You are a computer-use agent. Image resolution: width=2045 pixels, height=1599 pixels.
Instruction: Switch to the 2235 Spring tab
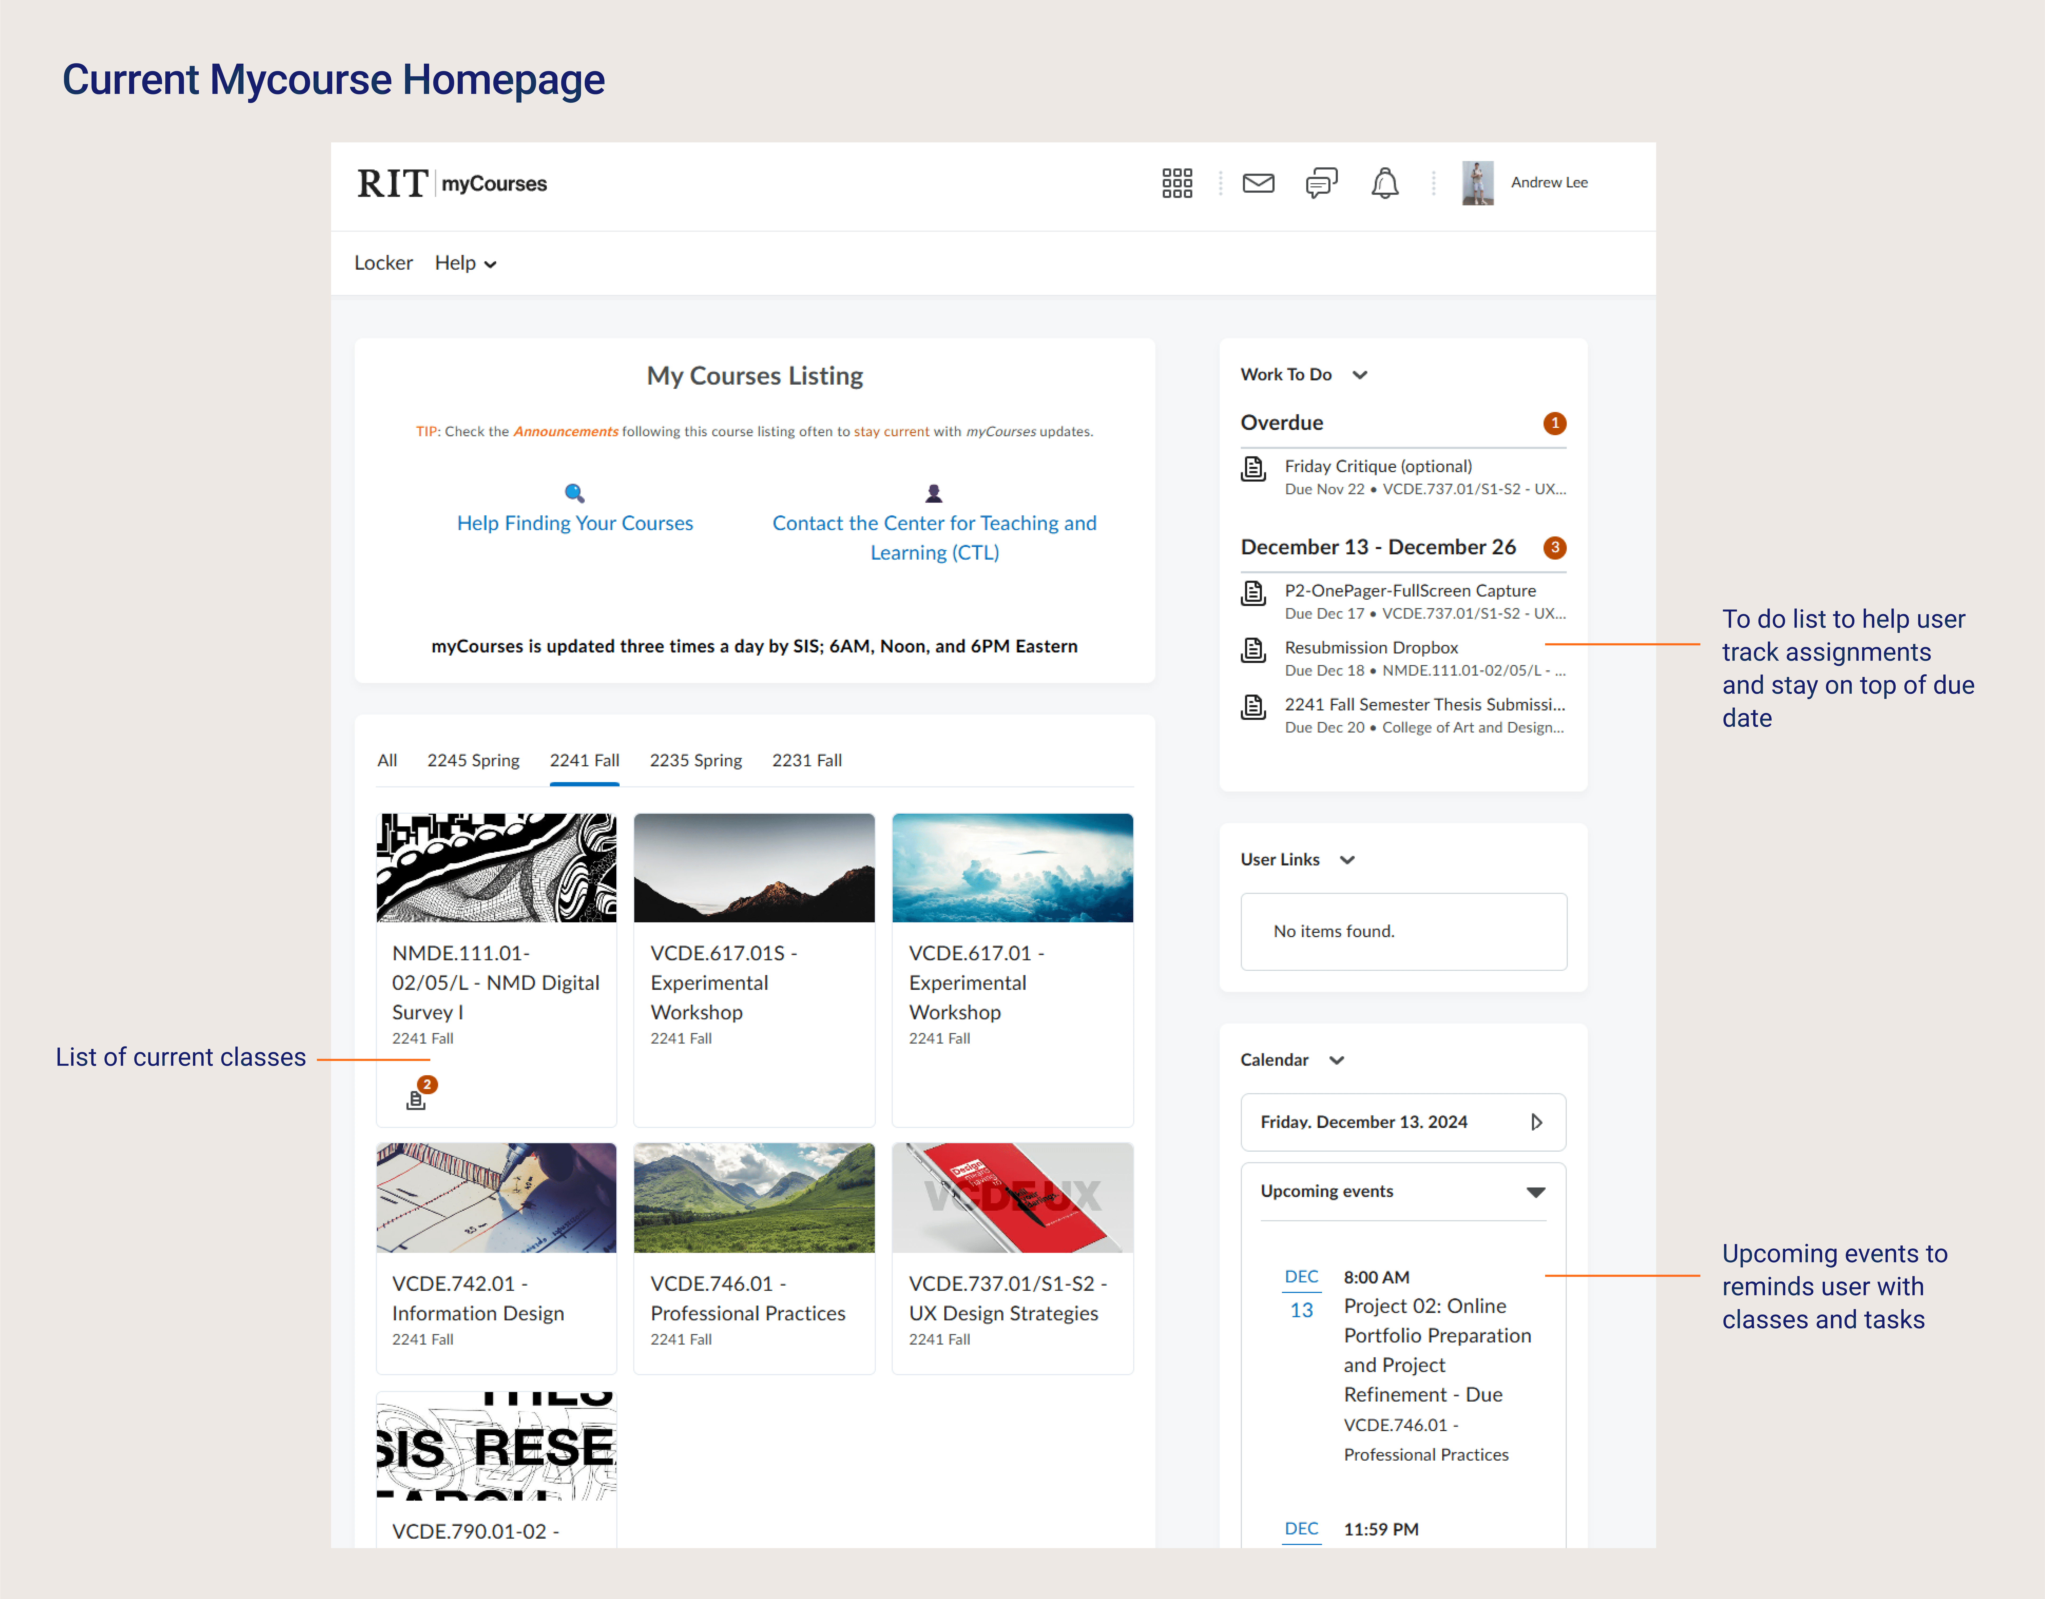point(696,760)
